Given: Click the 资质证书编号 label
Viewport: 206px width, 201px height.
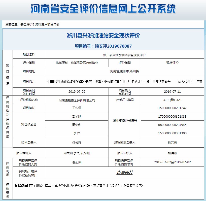Looking at the screenshot, I should 125,100.
